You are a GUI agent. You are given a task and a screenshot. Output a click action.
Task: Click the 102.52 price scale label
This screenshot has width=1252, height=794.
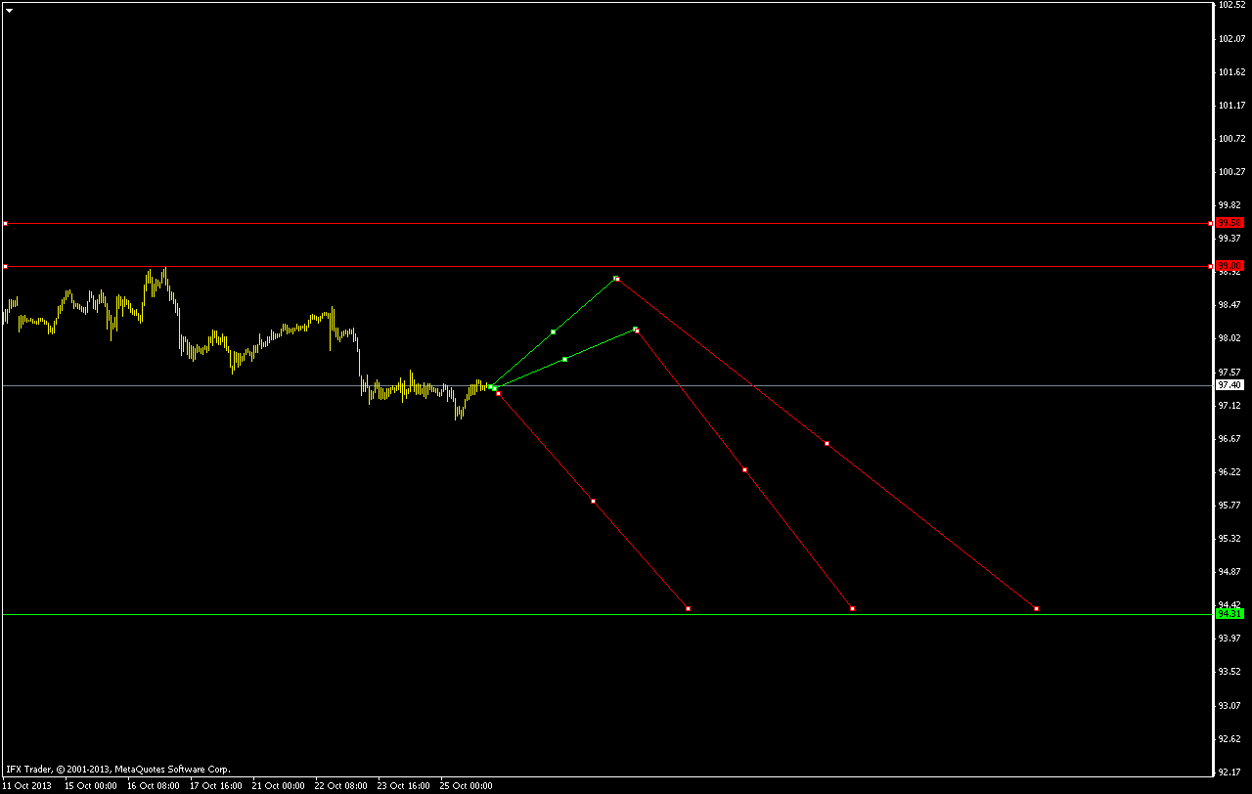click(x=1230, y=5)
